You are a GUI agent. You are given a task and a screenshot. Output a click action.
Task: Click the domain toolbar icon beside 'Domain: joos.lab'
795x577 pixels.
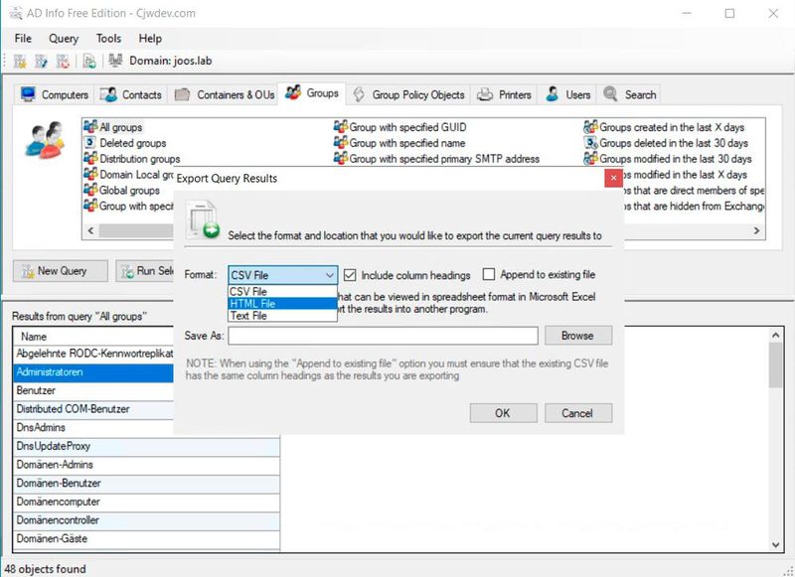115,61
